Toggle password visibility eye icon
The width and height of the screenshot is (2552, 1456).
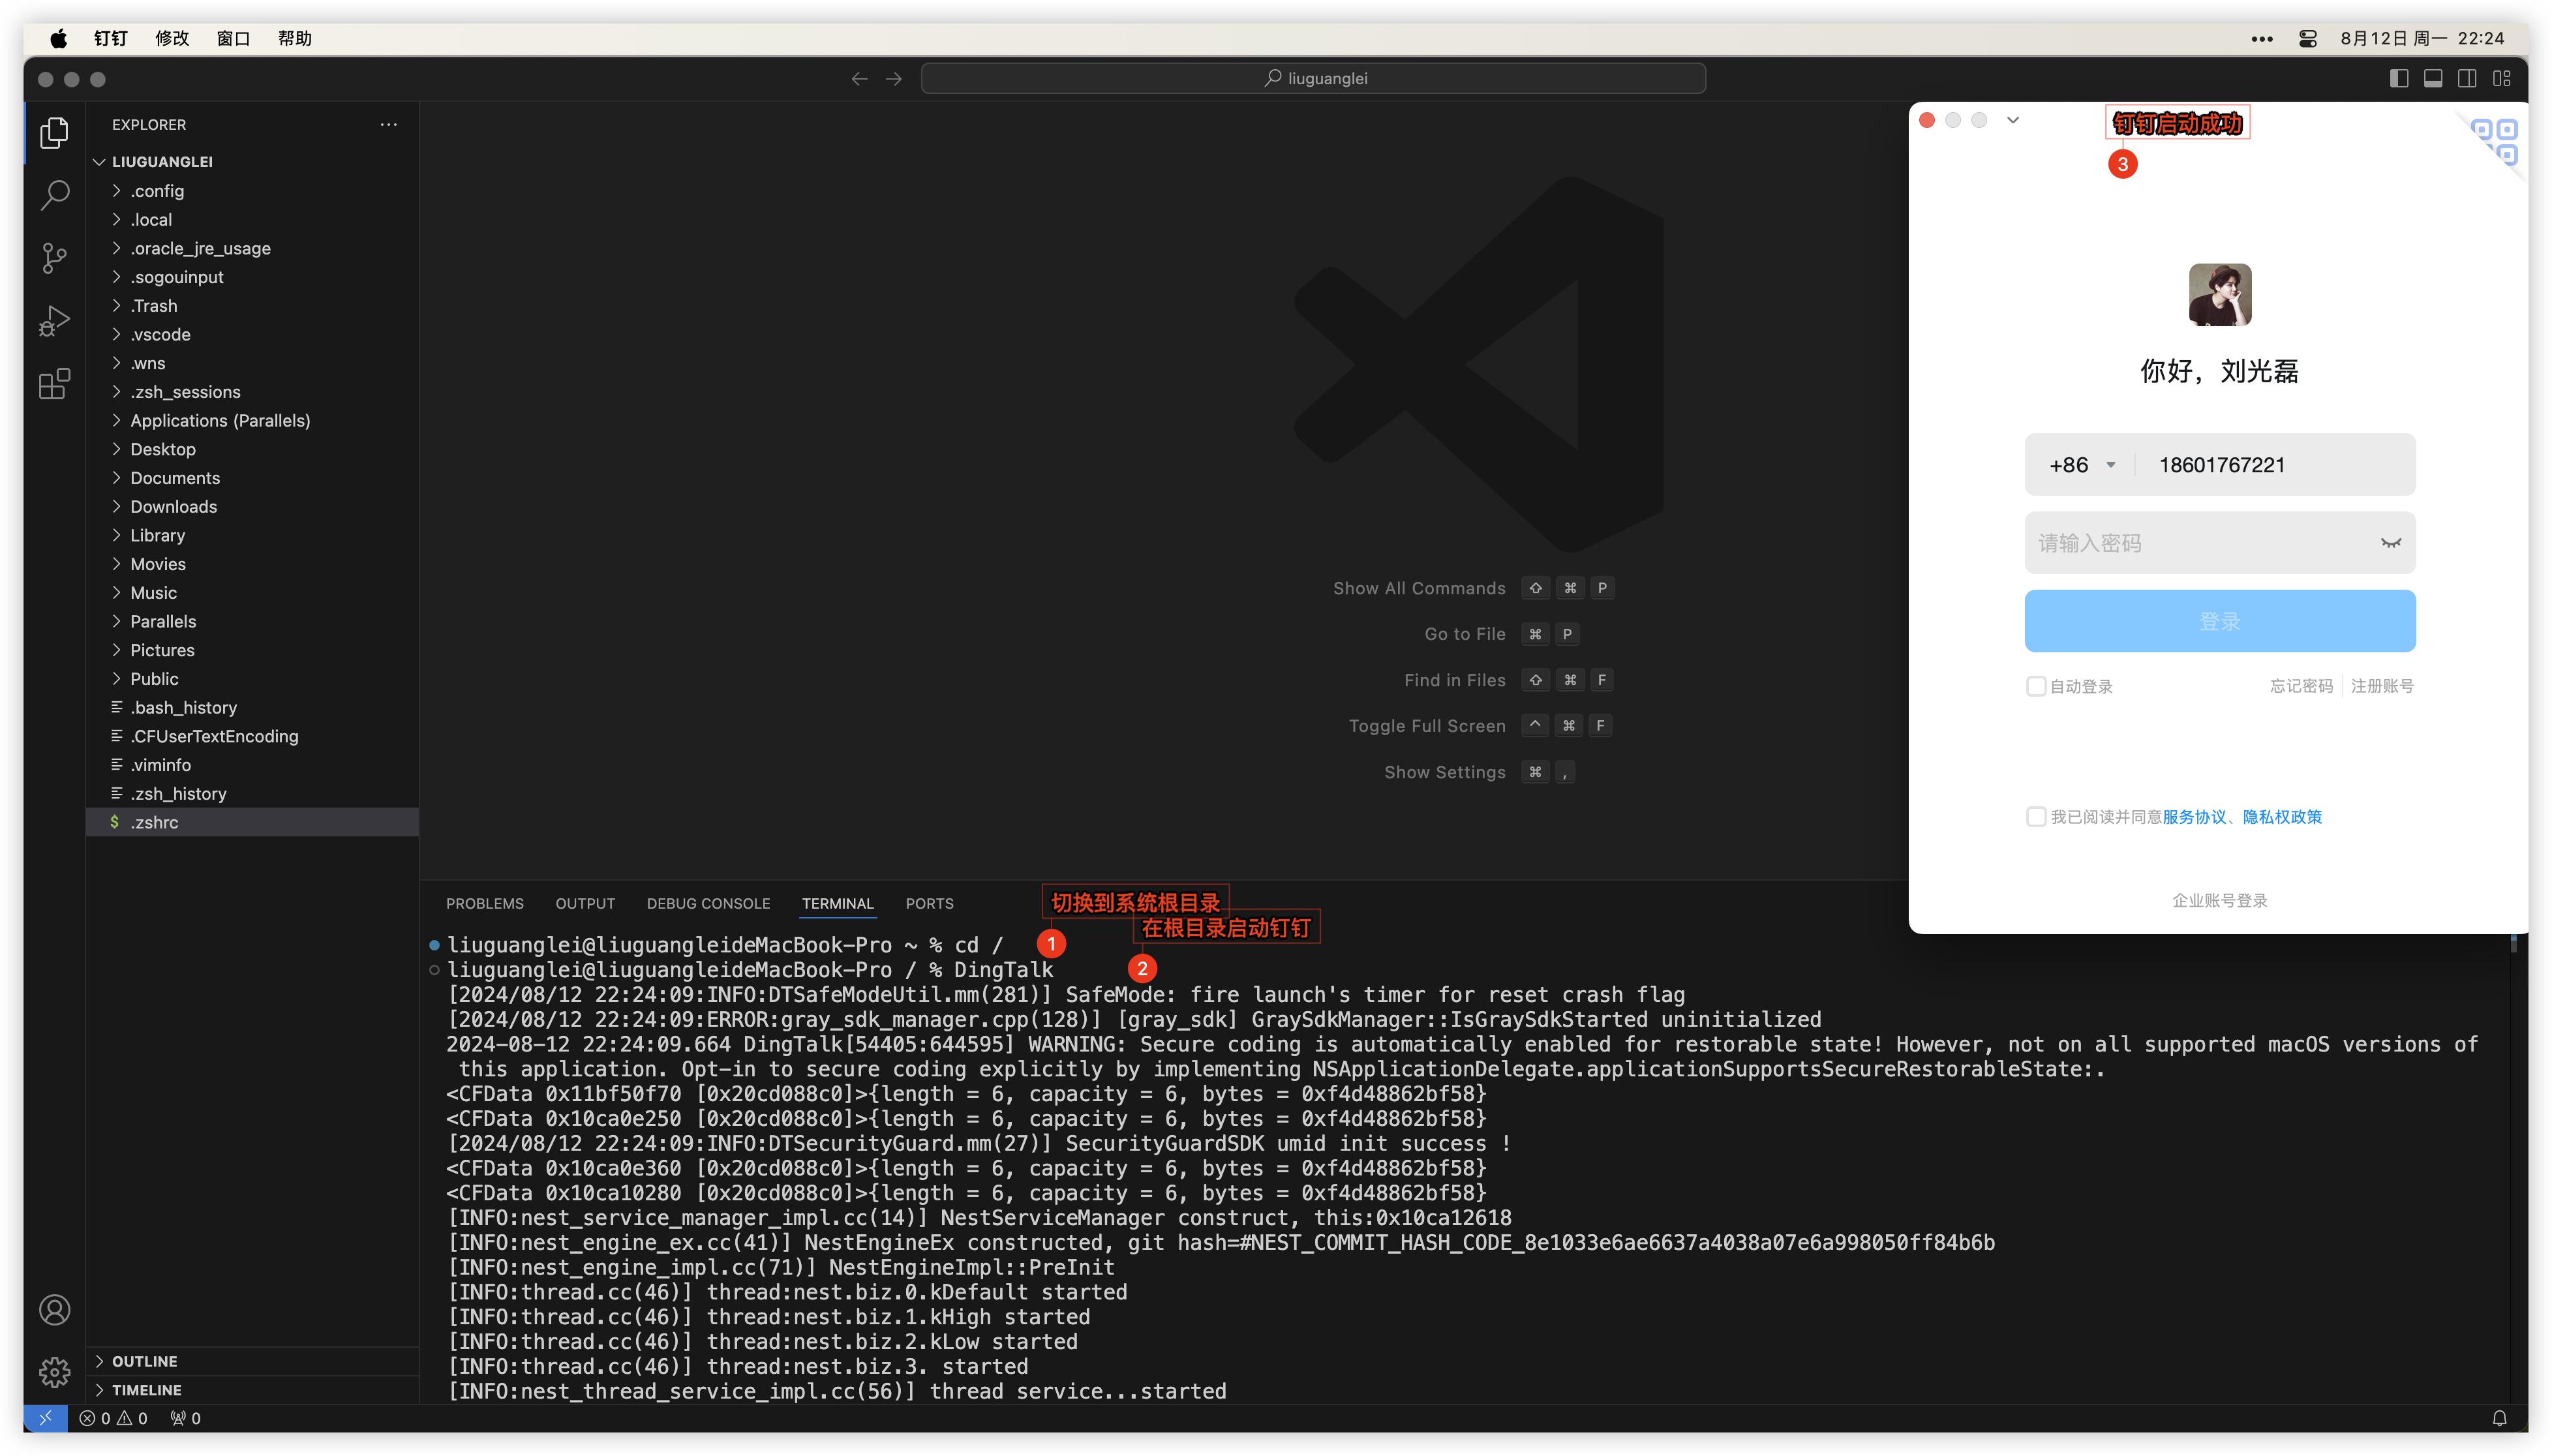2390,543
